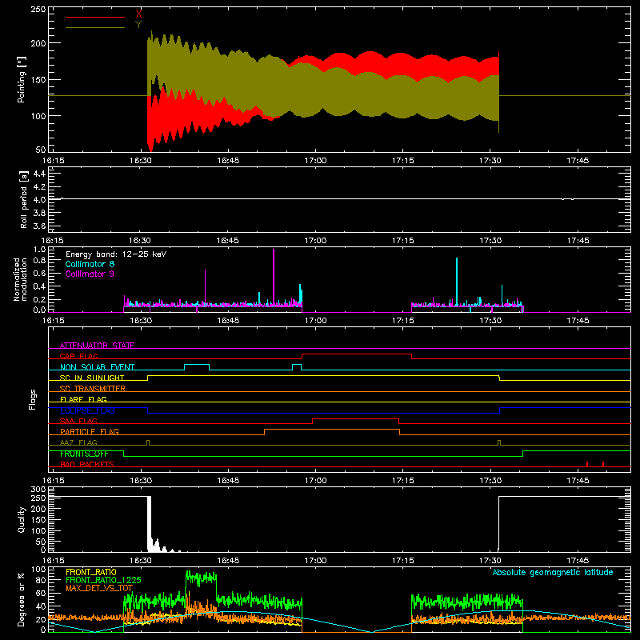Click the raised SAA_FLAG segment
Viewport: 640px width, 640px height.
(x=355, y=418)
